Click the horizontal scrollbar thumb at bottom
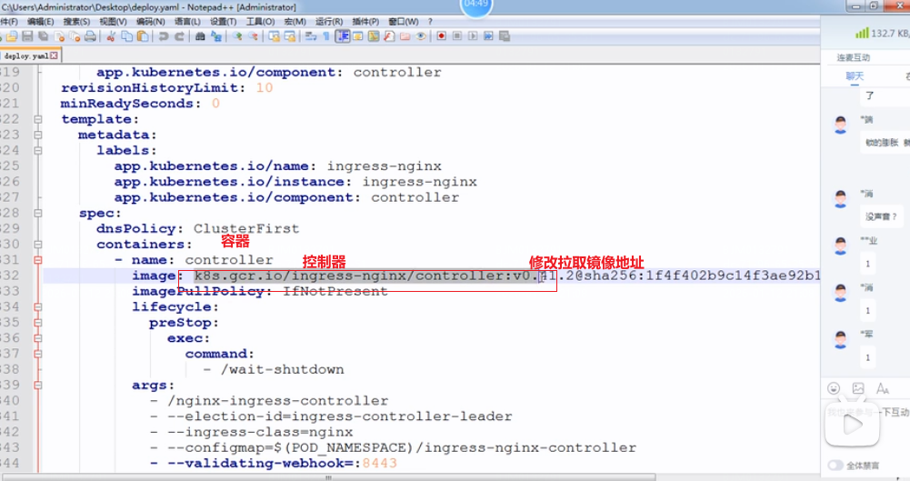The image size is (910, 481). [x=328, y=477]
